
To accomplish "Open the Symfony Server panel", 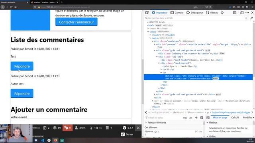I will click(x=127, y=134).
